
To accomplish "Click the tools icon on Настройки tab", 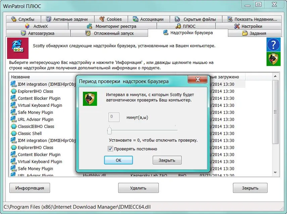I will [x=237, y=26].
